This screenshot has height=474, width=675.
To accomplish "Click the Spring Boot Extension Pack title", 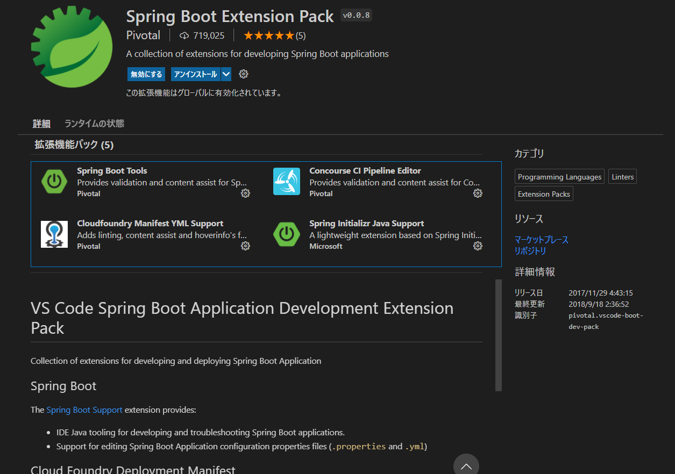I will [230, 16].
